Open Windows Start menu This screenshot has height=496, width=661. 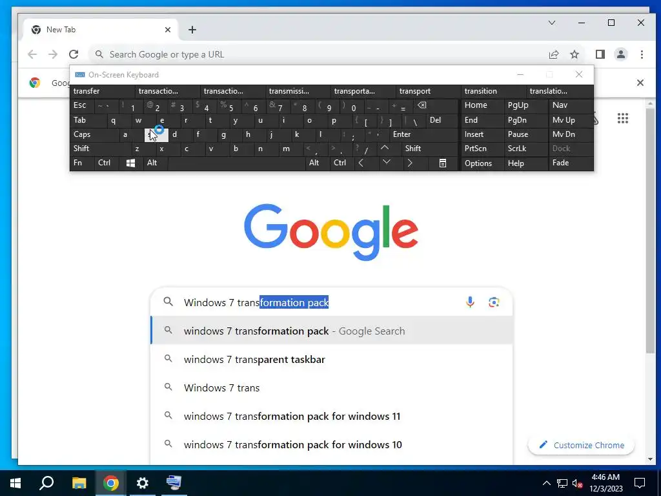(x=15, y=483)
